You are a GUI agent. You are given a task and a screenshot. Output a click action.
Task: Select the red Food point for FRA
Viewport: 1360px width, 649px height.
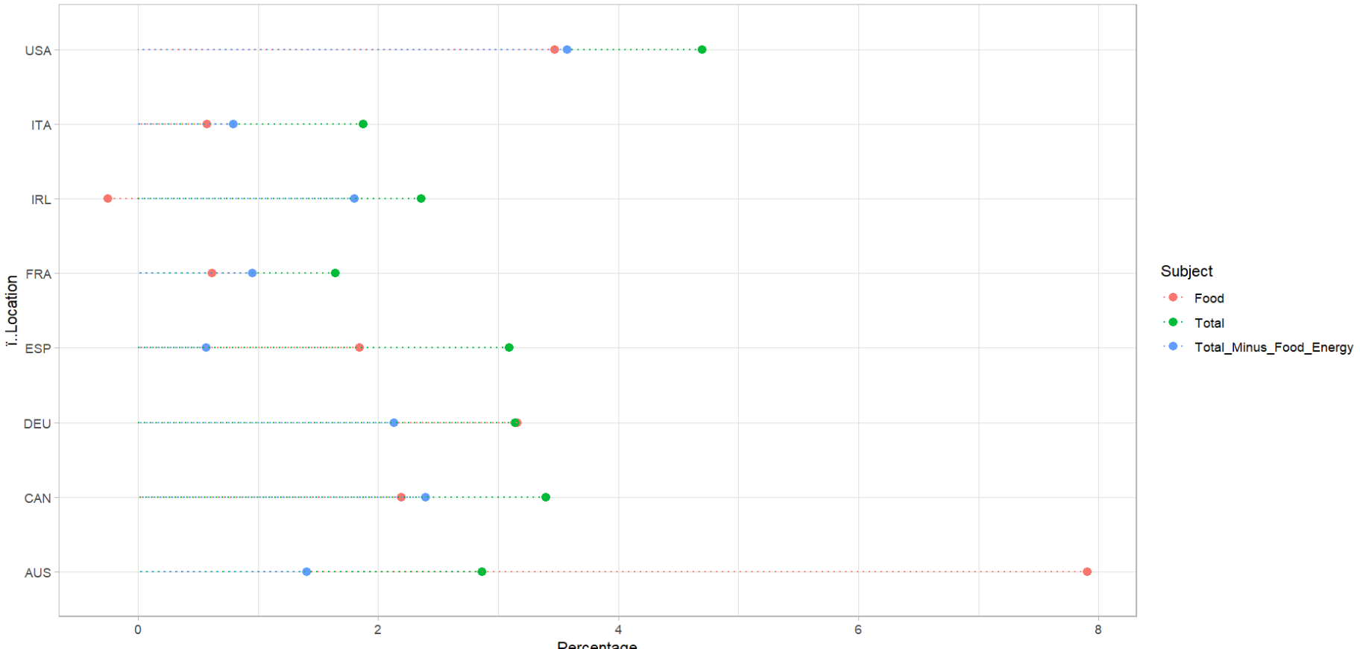[212, 273]
